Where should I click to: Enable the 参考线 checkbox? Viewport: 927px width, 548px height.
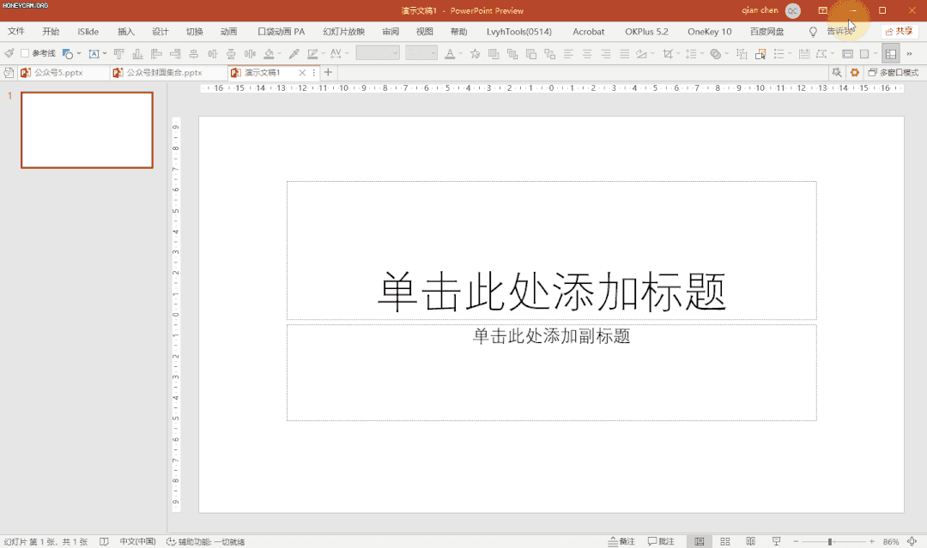(x=25, y=53)
